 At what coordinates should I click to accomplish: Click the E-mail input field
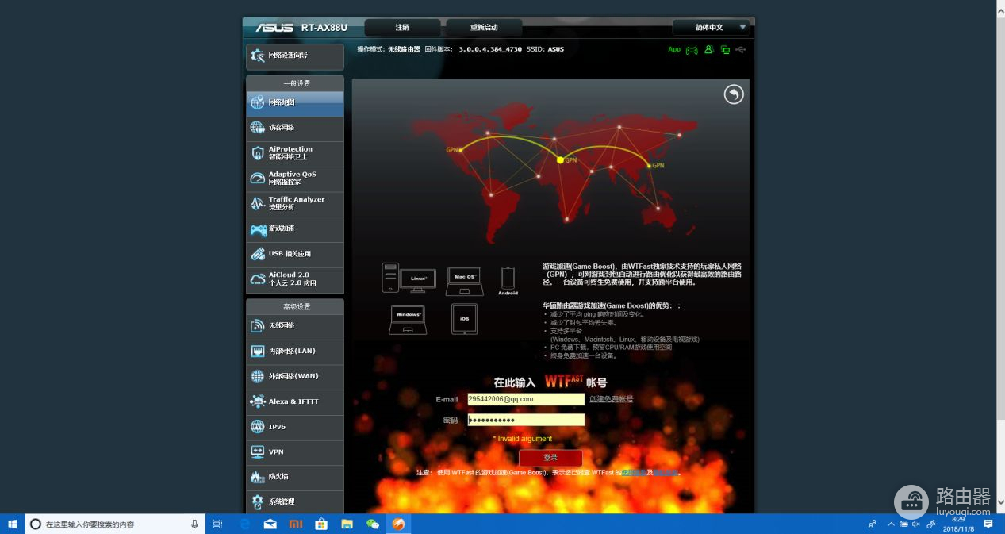[x=525, y=399]
